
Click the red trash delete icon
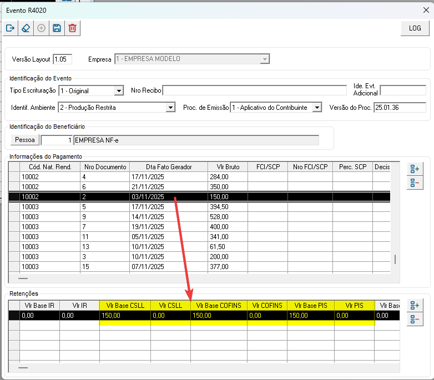click(x=72, y=28)
